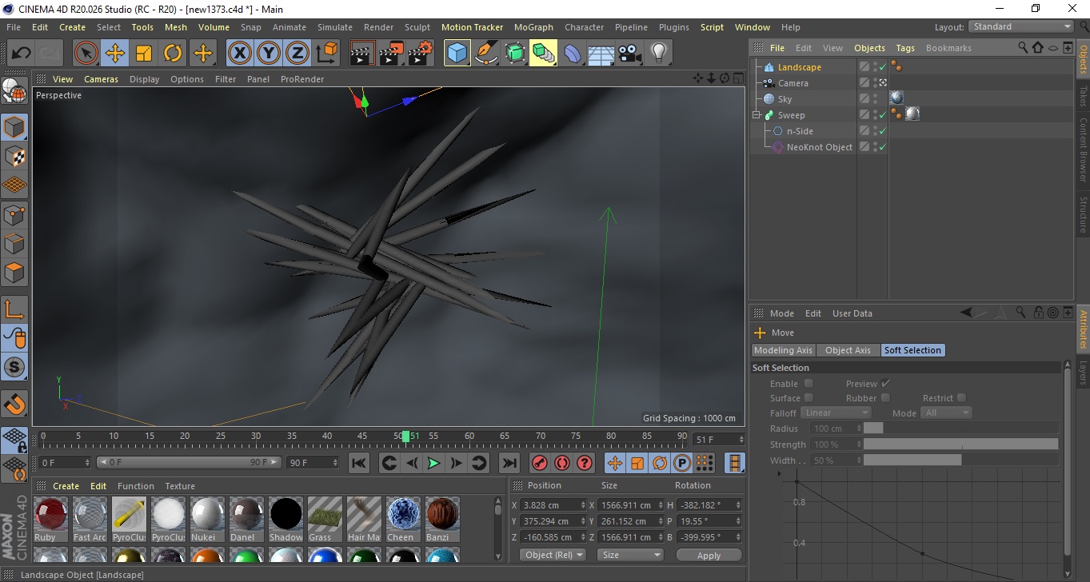Toggle Z axis lock
Viewport: 1090px width, 582px height.
(297, 54)
